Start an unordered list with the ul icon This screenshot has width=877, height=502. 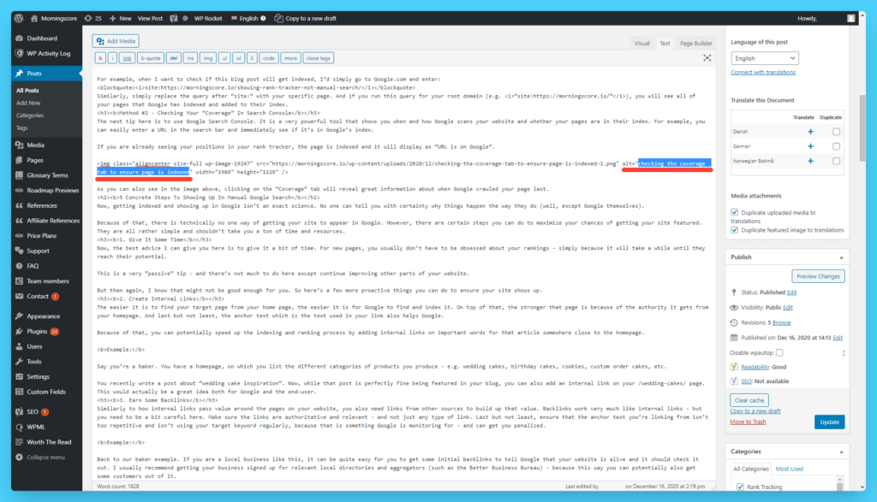click(224, 57)
